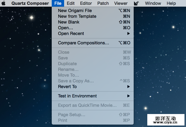Viewport: 186px width, 127px height.
Task: Choose New Origami File
Action: tap(75, 11)
